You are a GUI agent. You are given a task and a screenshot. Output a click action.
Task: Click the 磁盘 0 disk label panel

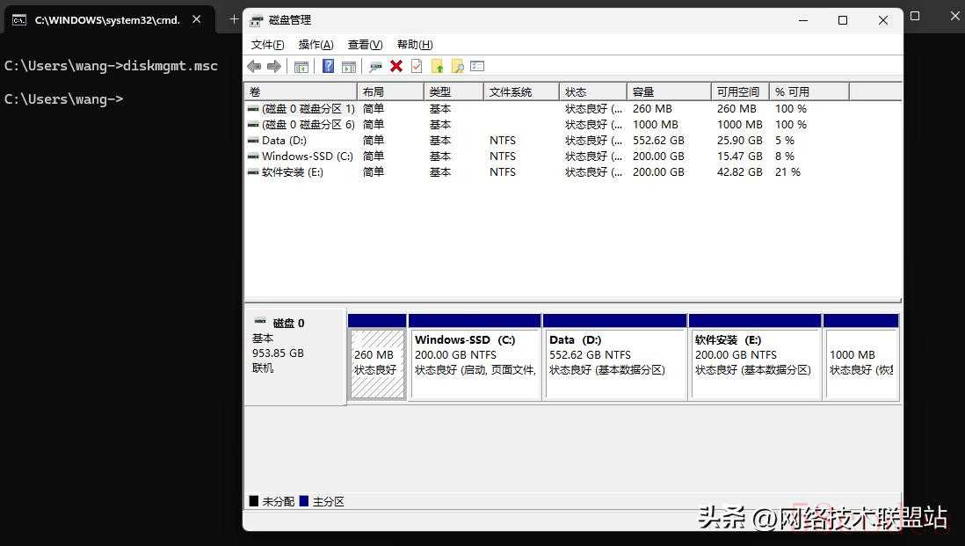(294, 355)
